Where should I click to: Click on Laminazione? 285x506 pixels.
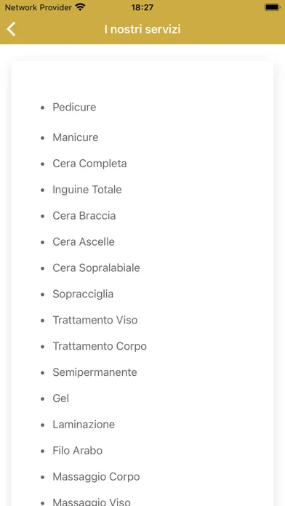coord(84,425)
